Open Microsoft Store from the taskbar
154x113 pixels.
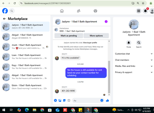(x=50, y=110)
